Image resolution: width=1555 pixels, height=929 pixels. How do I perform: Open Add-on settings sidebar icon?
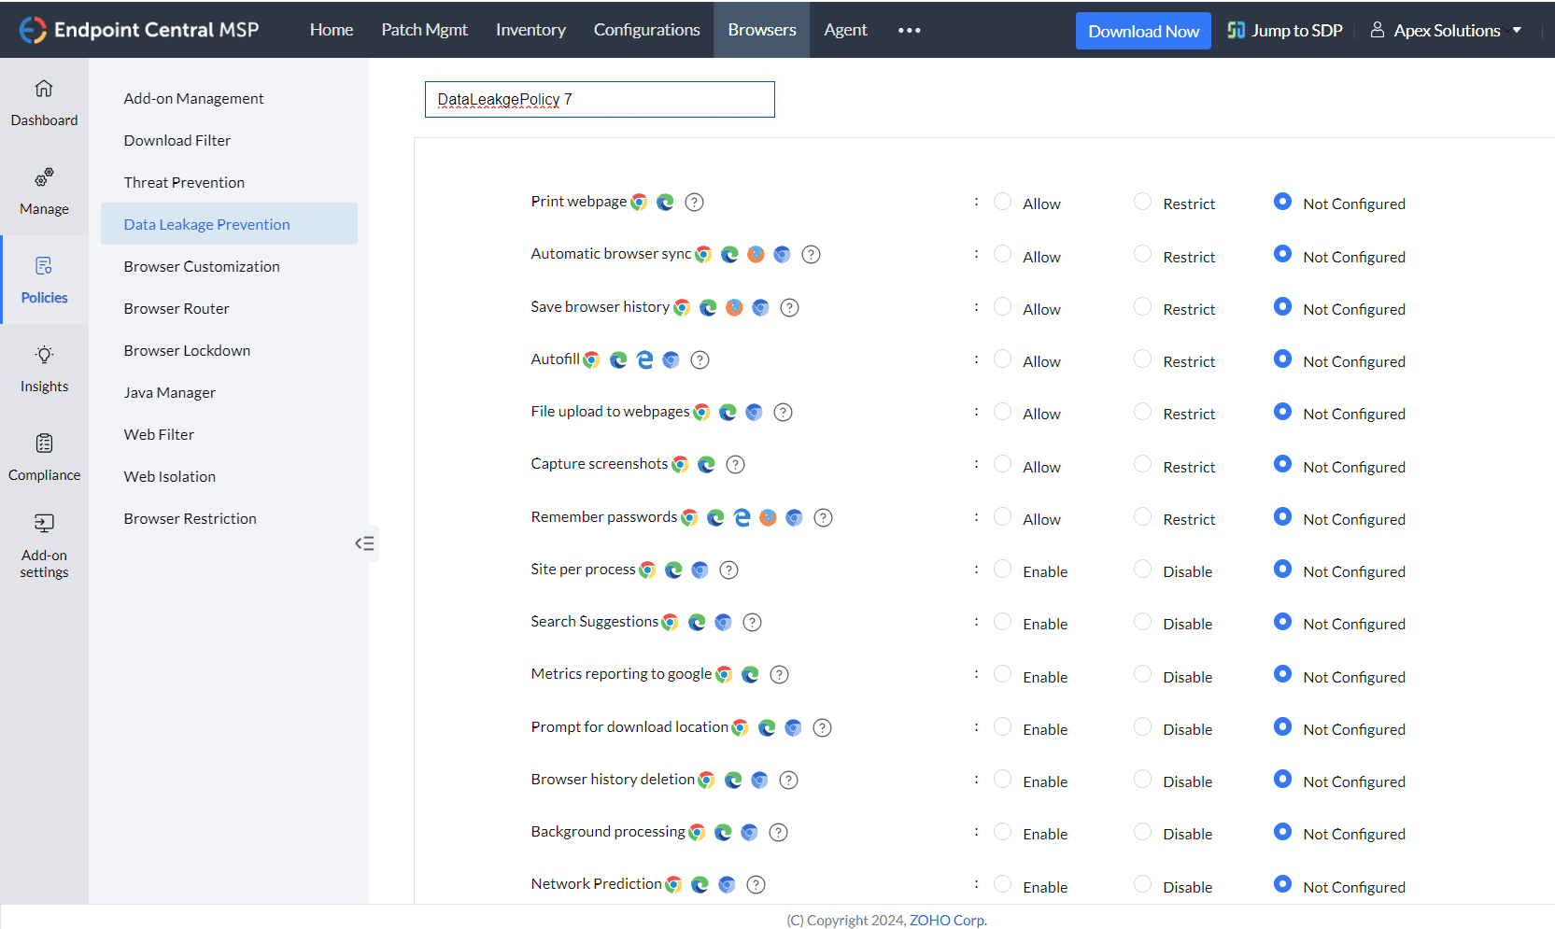click(44, 545)
